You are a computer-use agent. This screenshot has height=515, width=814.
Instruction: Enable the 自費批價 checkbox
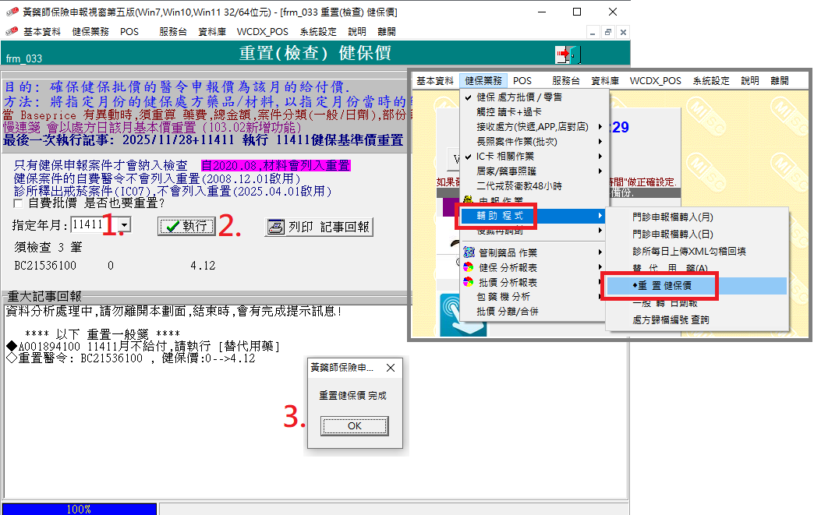[19, 203]
